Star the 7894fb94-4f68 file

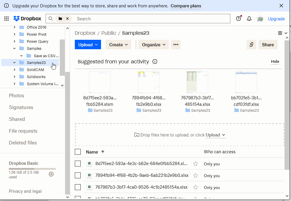click(195, 176)
